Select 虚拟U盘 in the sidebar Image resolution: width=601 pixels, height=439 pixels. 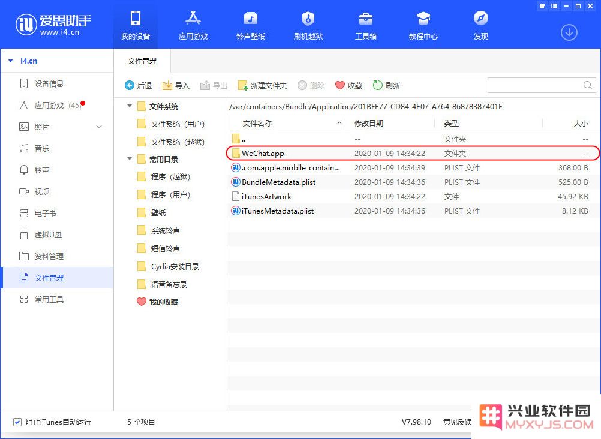[58, 234]
